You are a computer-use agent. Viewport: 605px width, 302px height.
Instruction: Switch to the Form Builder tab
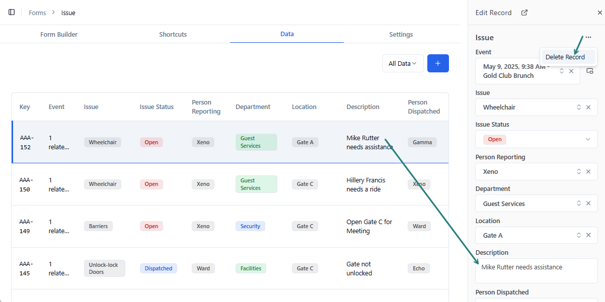click(x=59, y=35)
